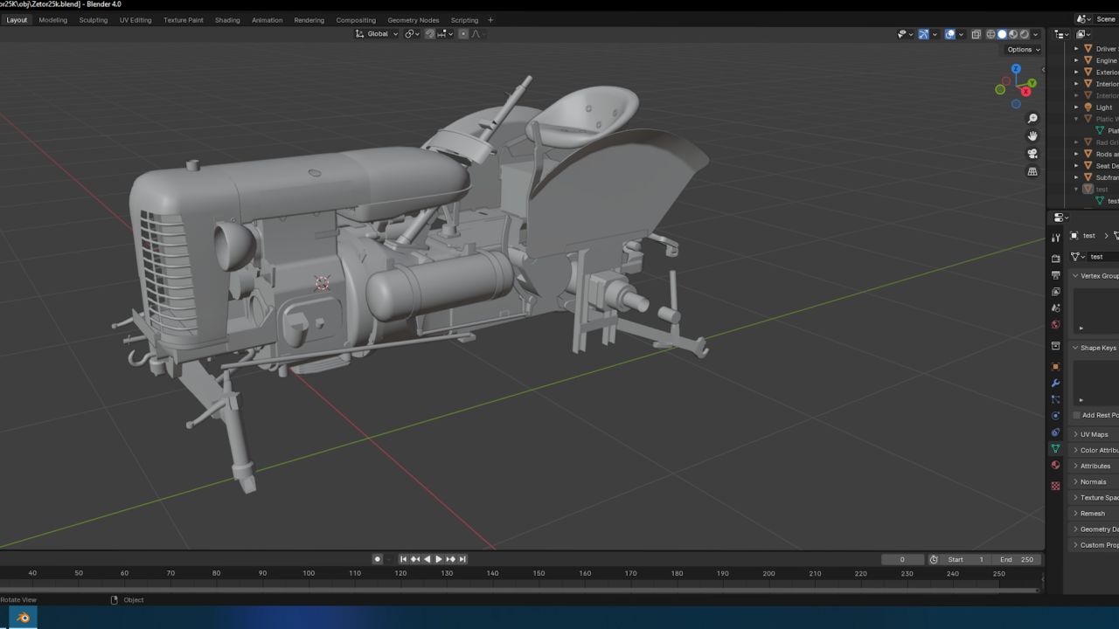Click the pan view hand icon

pos(1032,136)
